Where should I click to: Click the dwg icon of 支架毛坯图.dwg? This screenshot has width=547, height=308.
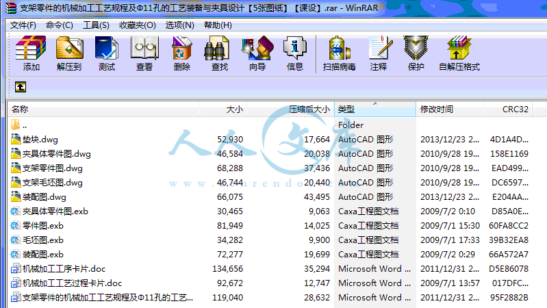click(15, 182)
